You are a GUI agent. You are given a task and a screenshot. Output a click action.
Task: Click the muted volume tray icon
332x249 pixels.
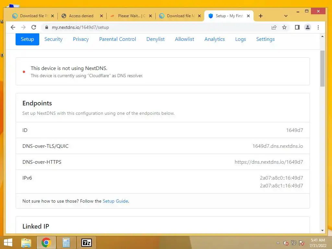[286, 243]
